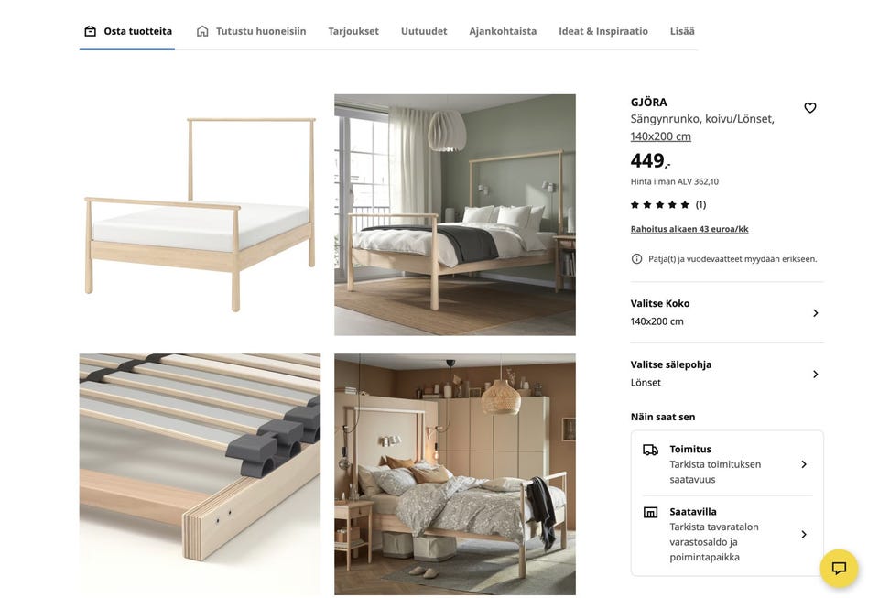879x598 pixels.
Task: Click the info icon beside mattress note
Action: click(x=637, y=259)
